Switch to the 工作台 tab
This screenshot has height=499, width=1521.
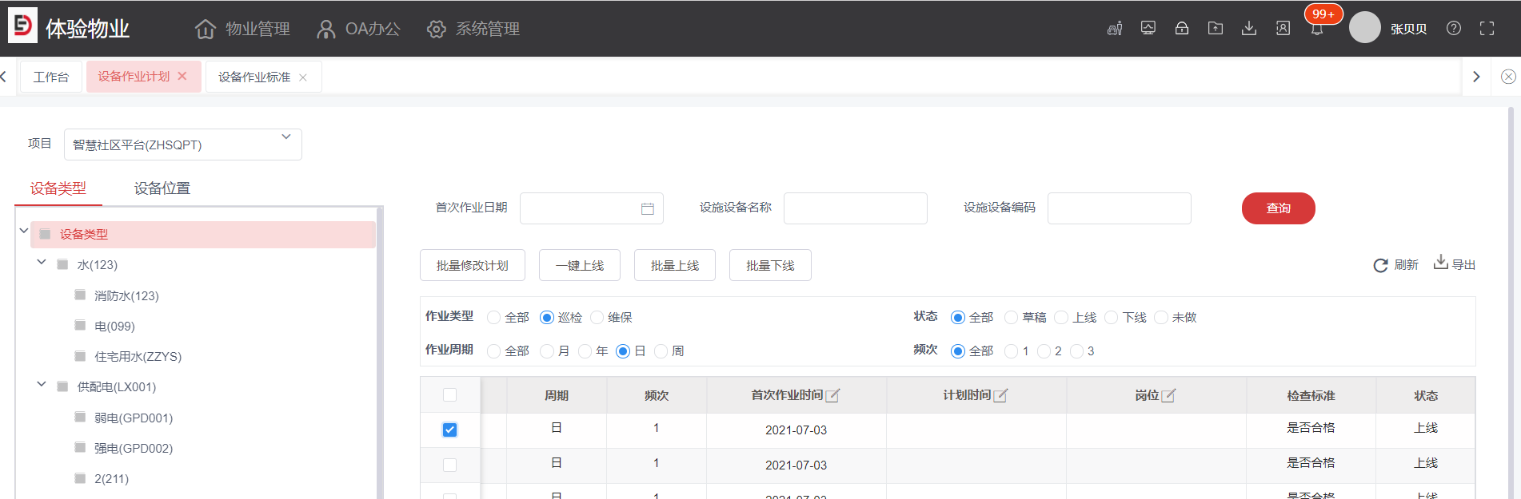tap(51, 77)
